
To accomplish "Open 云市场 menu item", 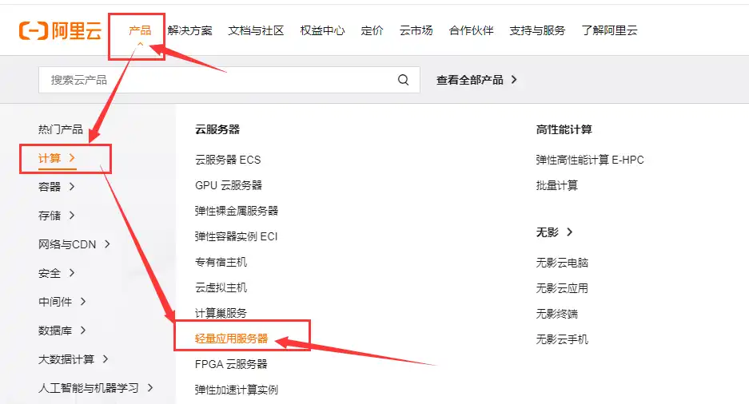I will tap(416, 30).
